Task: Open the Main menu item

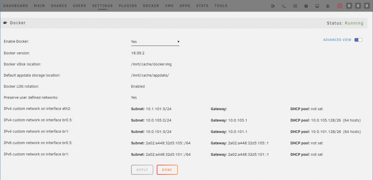Action: [40, 6]
